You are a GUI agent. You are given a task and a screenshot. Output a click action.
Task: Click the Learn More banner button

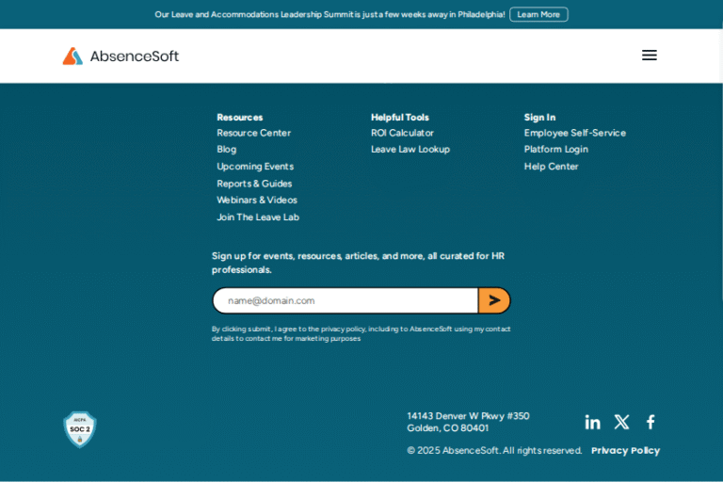[x=538, y=14]
